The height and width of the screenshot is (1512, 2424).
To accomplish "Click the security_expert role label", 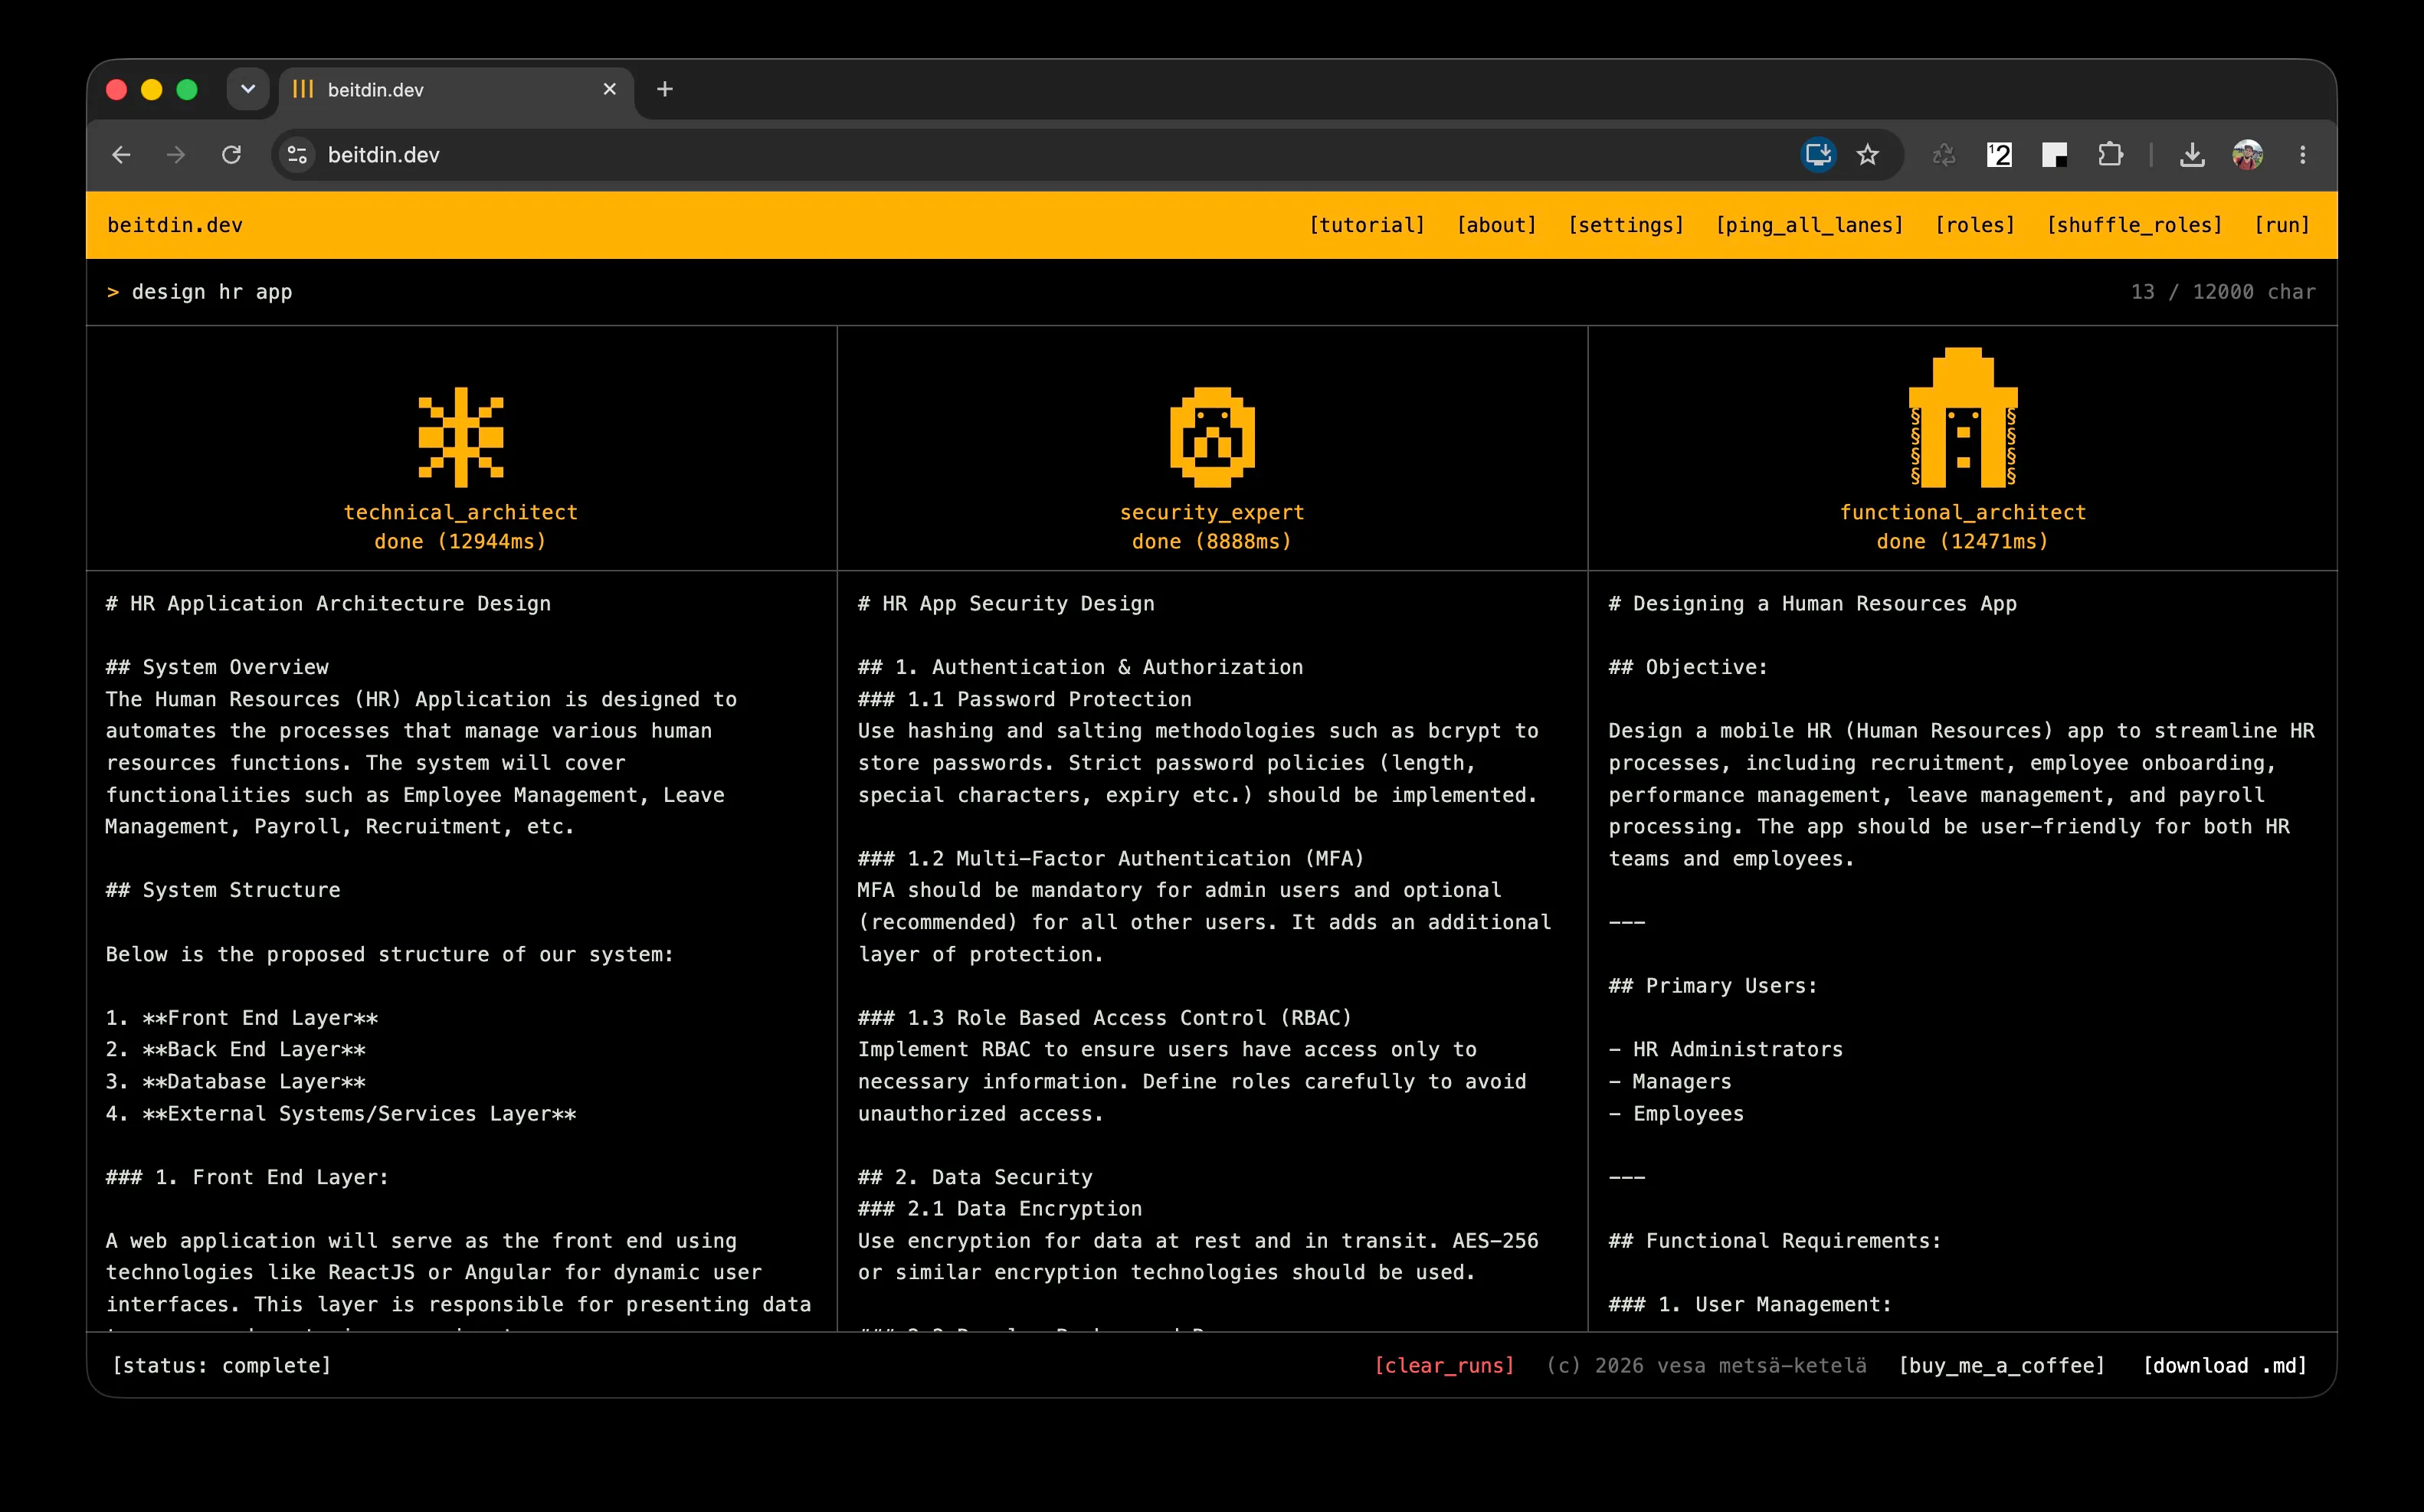I will 1212,512.
